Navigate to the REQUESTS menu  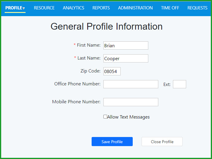(x=197, y=8)
